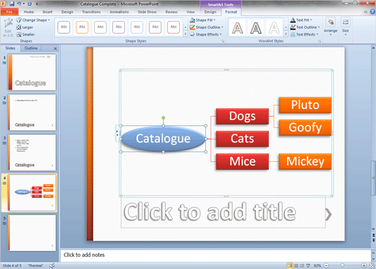Screen dimensions: 376x269
Task: Open Shape Styles dialog launcher
Action: coord(223,41)
